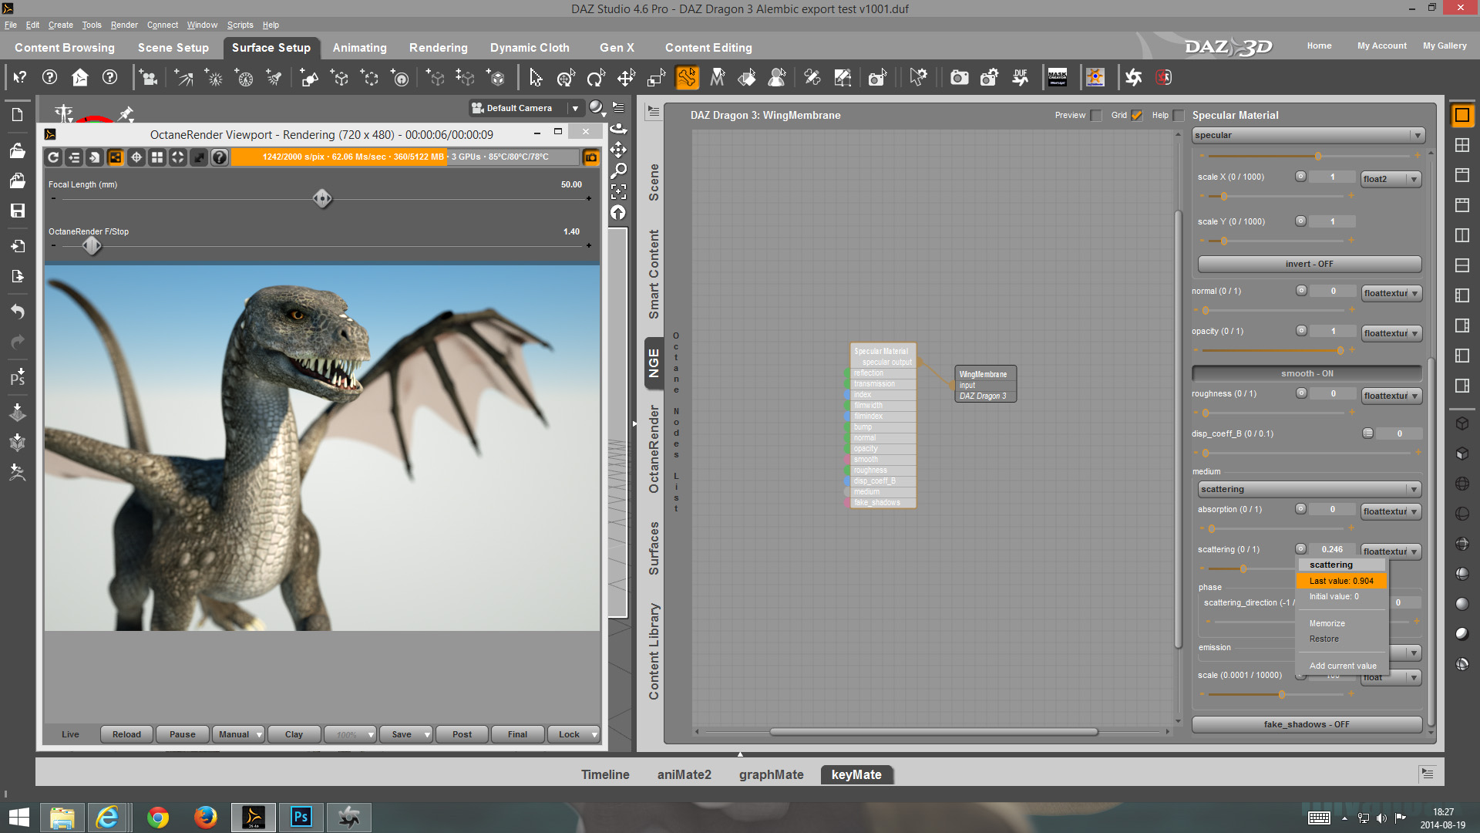The image size is (1480, 833).
Task: Click the Focal Length slider handle
Action: coord(322,199)
